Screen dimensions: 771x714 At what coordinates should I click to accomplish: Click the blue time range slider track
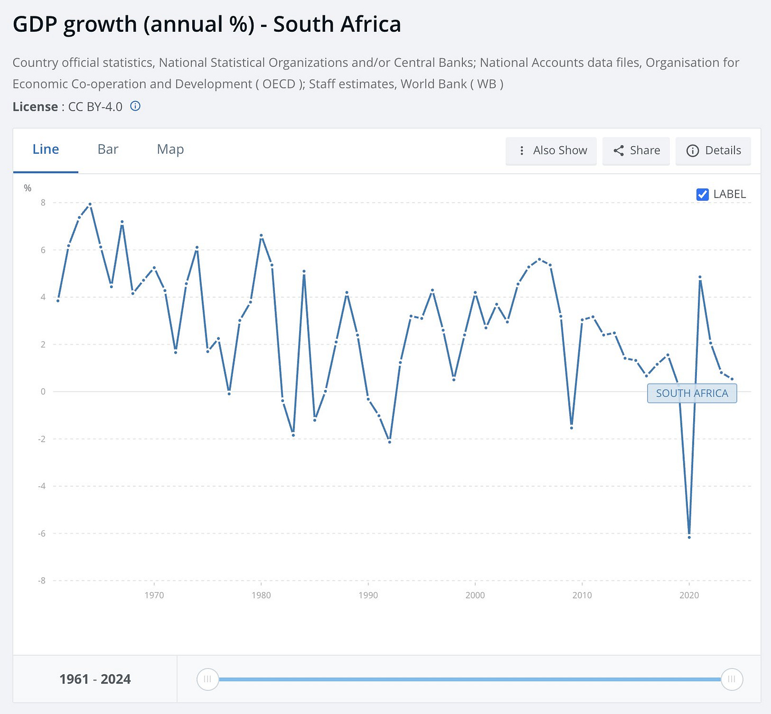coord(470,679)
